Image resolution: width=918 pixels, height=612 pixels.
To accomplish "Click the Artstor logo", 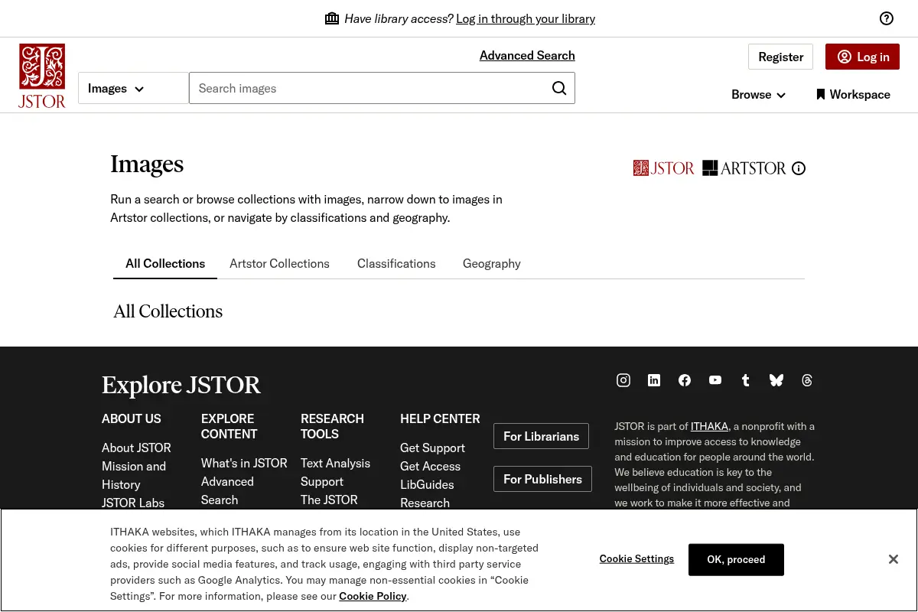I will 744,168.
